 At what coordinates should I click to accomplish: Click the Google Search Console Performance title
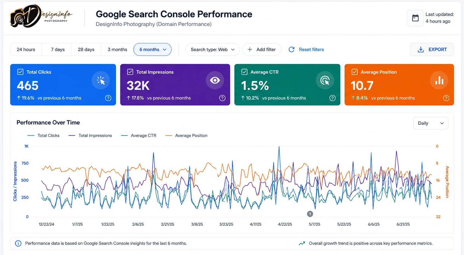[174, 14]
